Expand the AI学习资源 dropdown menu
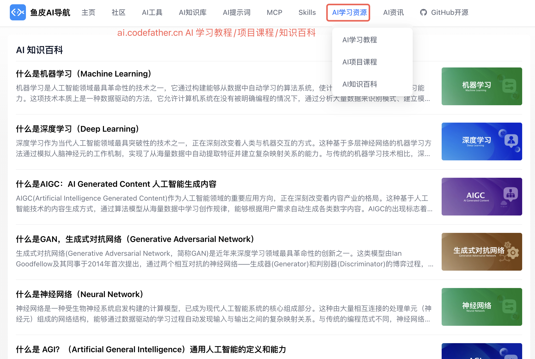This screenshot has width=535, height=359. tap(349, 12)
